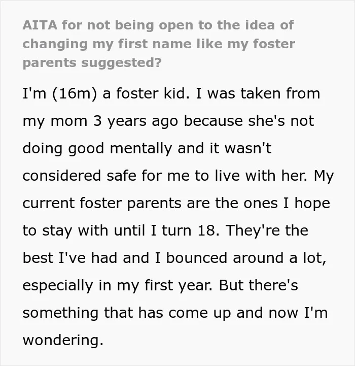Click the line 'especially in my first year'
The height and width of the screenshot is (366, 355).
(160, 286)
